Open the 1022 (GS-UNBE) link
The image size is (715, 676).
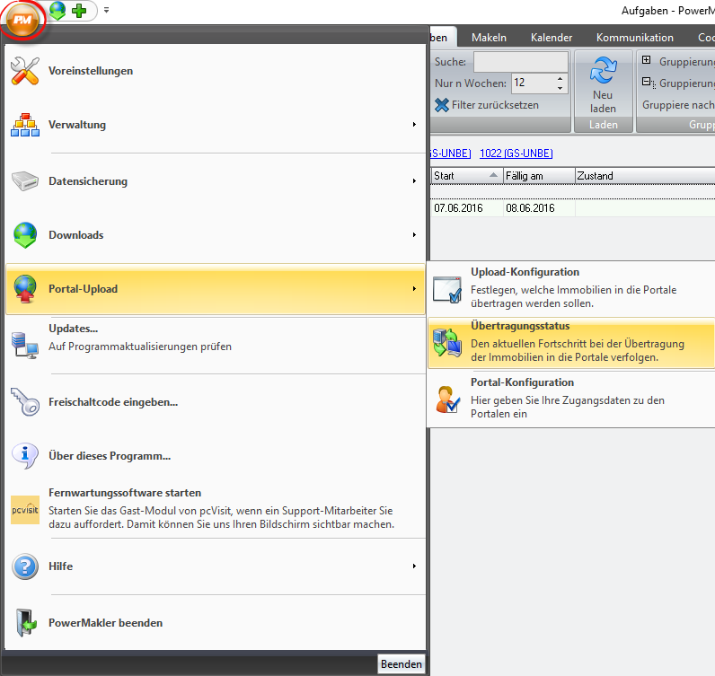tap(516, 154)
